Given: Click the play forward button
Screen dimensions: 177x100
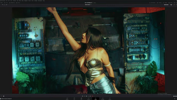Looking at the screenshot, I should pyautogui.click(x=88, y=96).
